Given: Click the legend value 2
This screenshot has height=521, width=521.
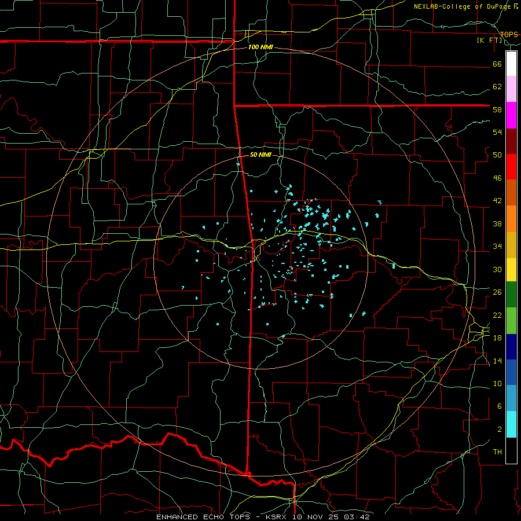Looking at the screenshot, I should pyautogui.click(x=500, y=429).
